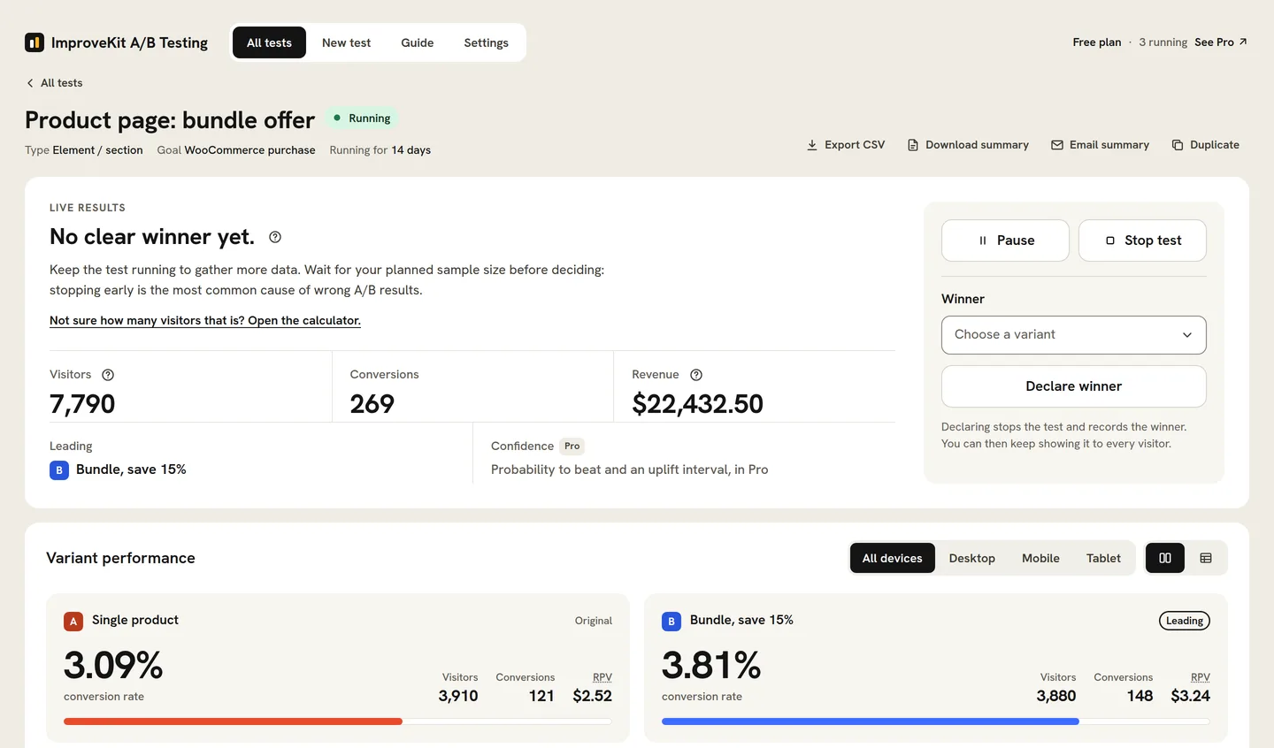Screen dimensions: 1274x748
Task: Click the Stop test button
Action: (1142, 240)
